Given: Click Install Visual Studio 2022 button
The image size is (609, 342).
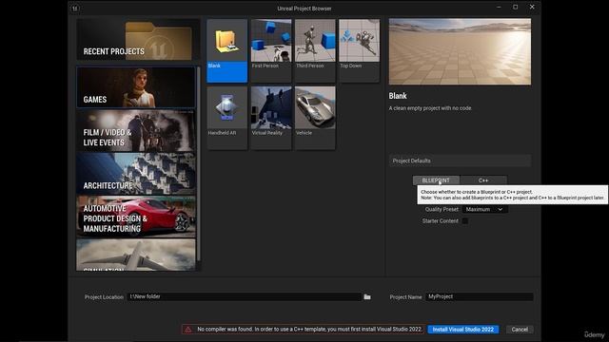Looking at the screenshot, I should (x=463, y=330).
